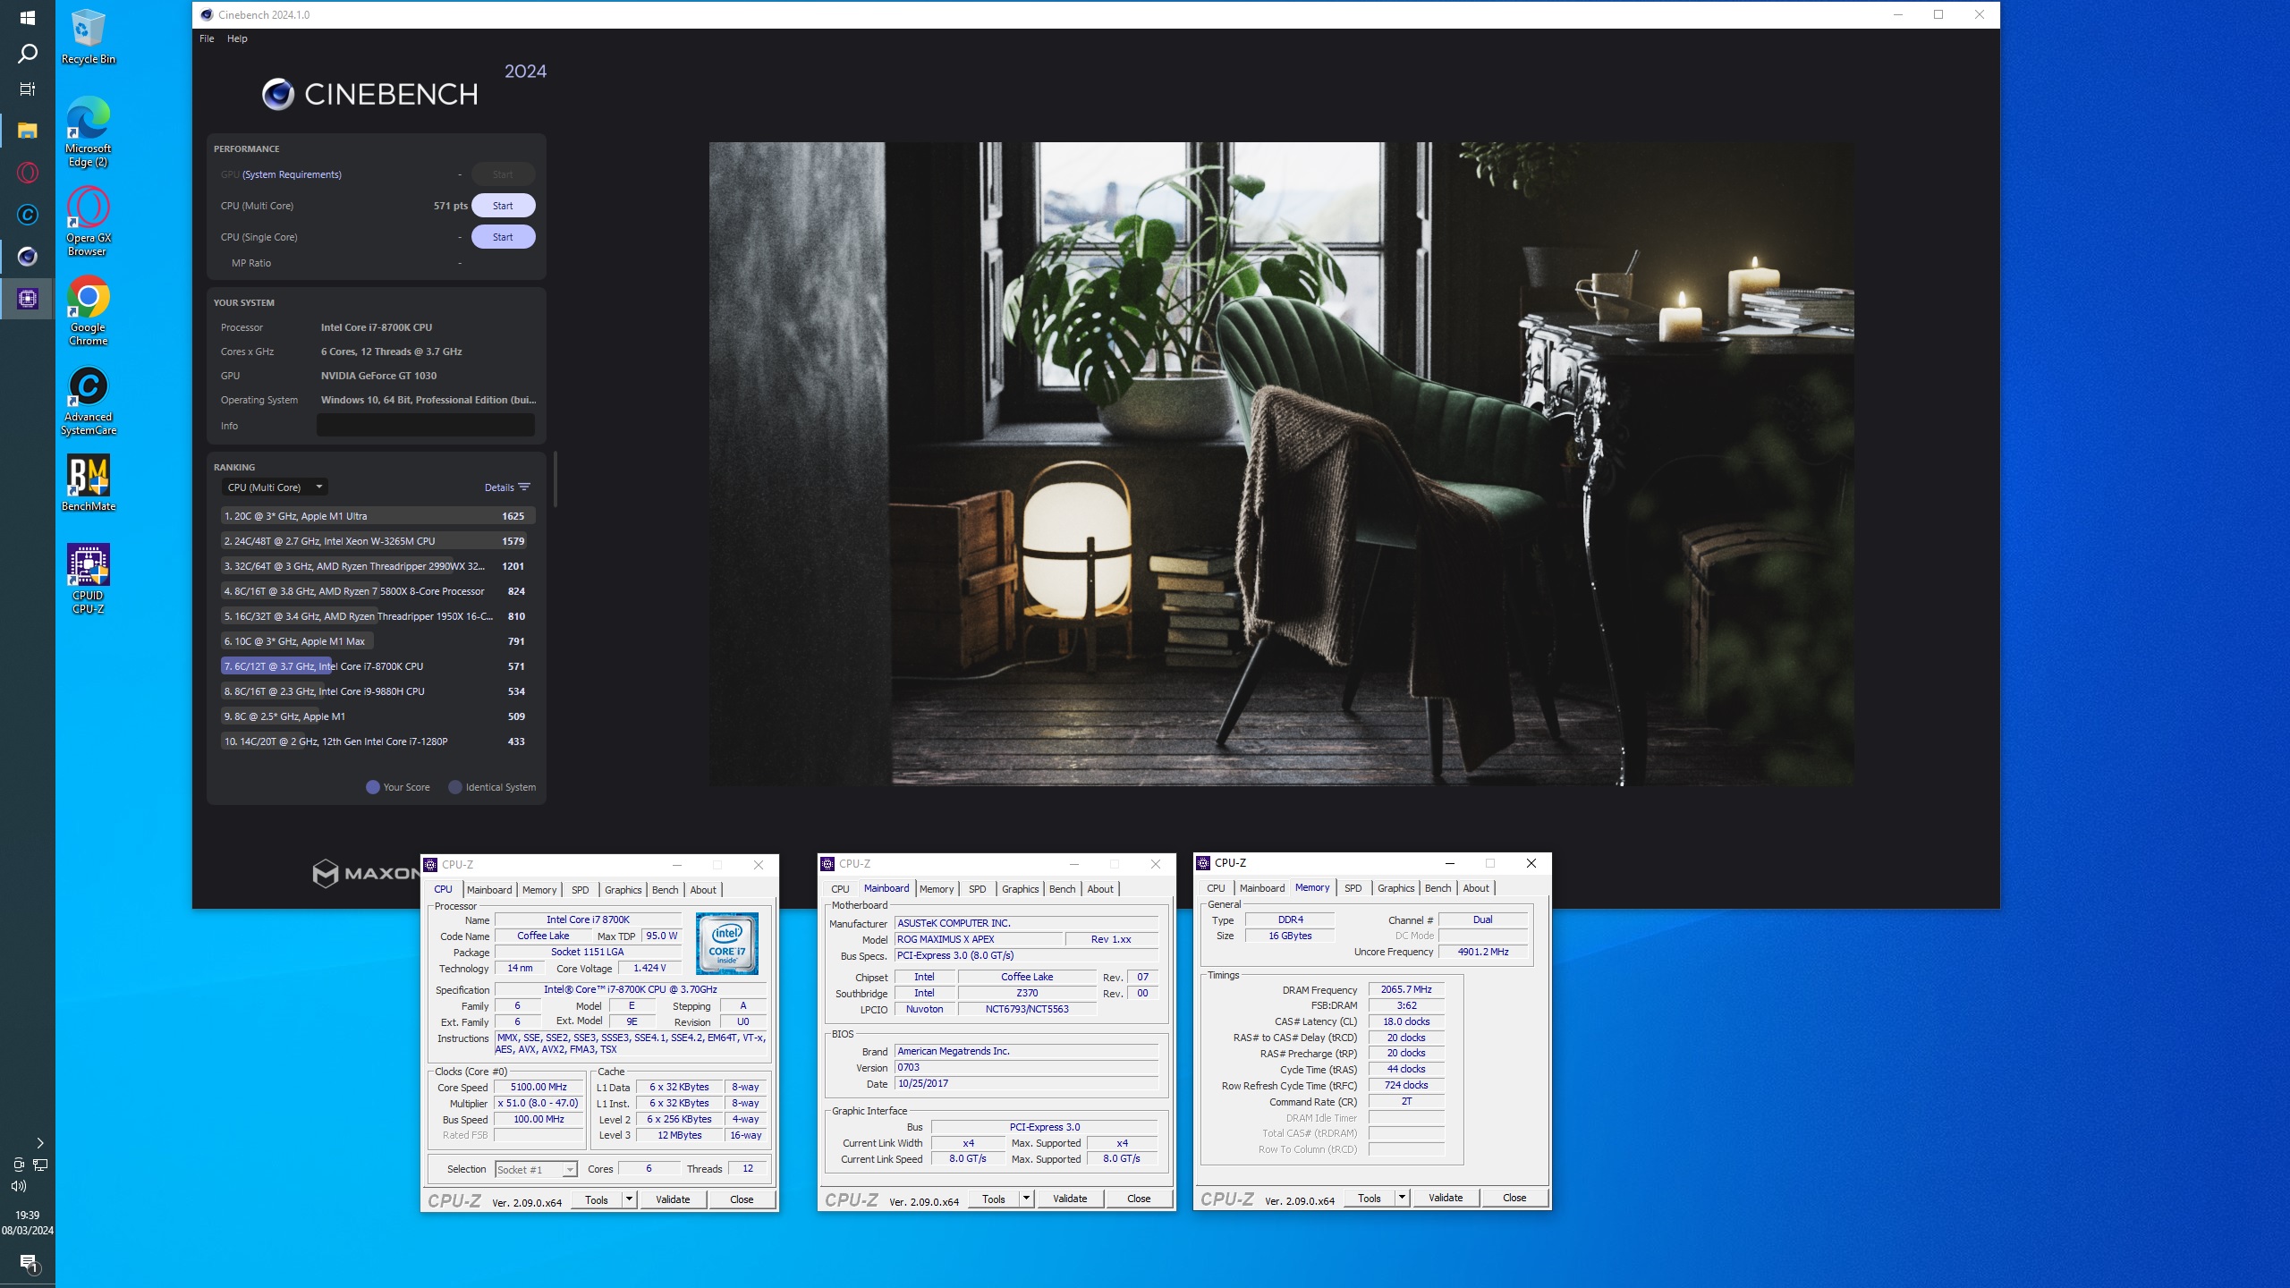This screenshot has height=1288, width=2290.
Task: Click the Cinebench logo icon
Action: coord(277,94)
